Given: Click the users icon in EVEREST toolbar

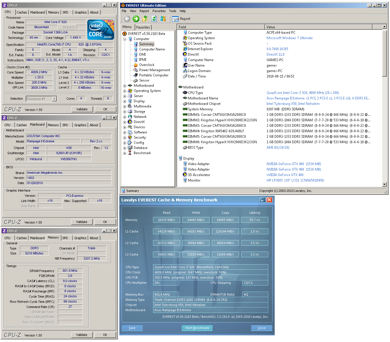Looking at the screenshot, I should tap(163, 19).
